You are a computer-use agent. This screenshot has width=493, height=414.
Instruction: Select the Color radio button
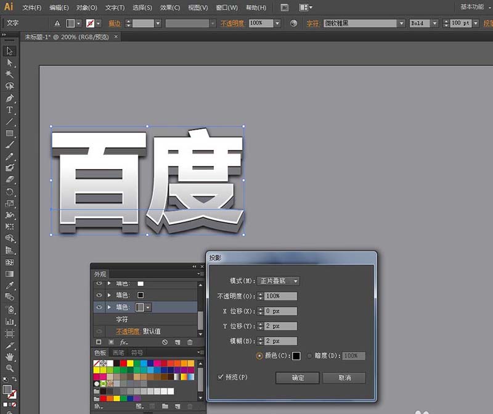point(259,356)
